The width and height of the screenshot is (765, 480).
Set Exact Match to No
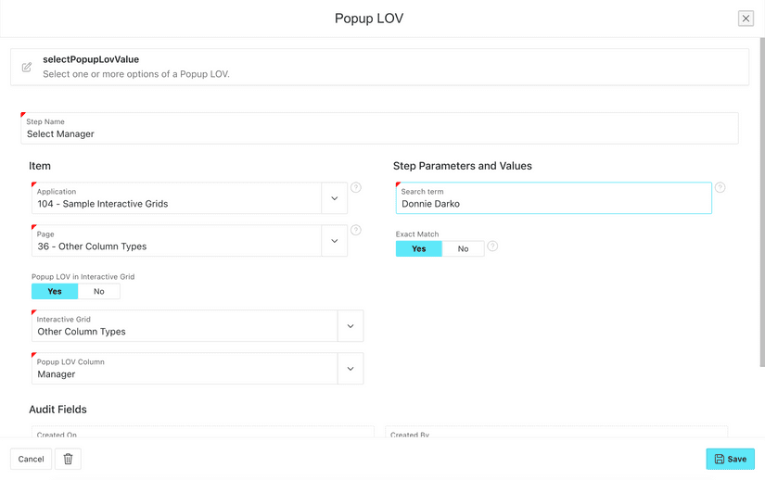[463, 248]
